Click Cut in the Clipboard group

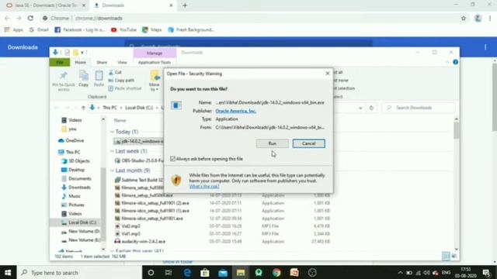115,72
